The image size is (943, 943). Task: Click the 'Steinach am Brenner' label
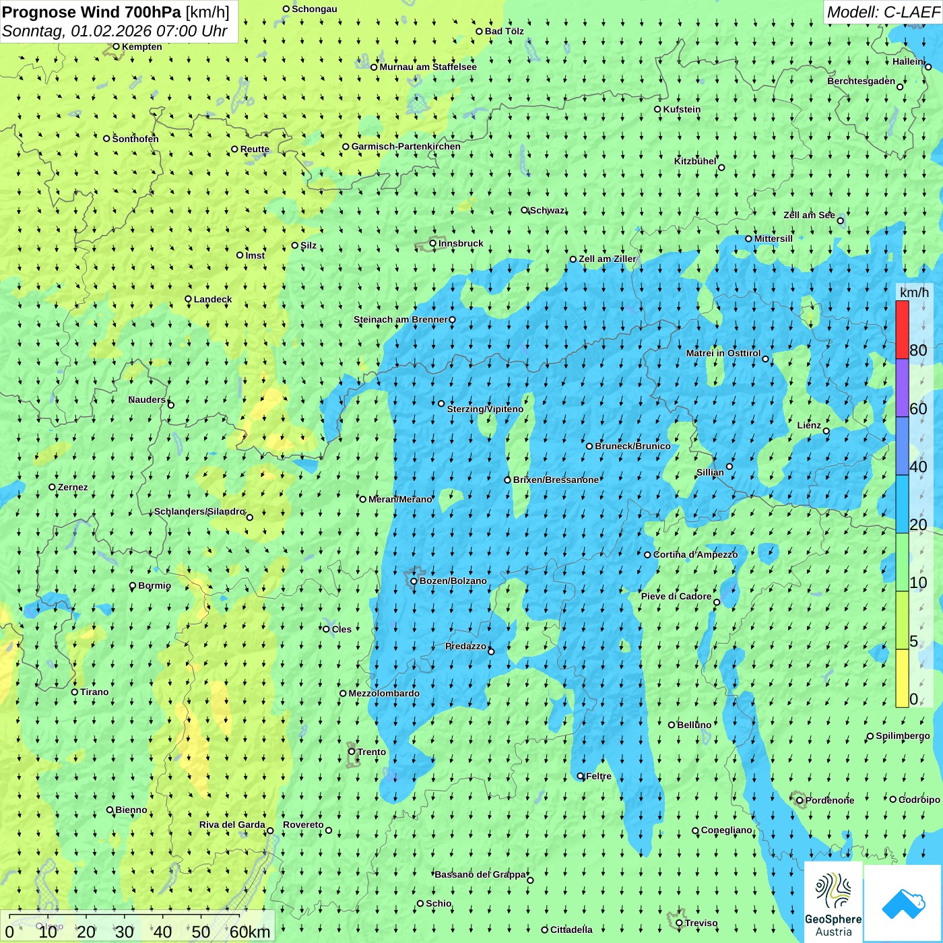(x=400, y=319)
